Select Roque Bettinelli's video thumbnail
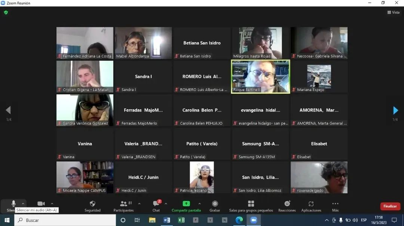The height and width of the screenshot is (226, 404). pos(260,76)
